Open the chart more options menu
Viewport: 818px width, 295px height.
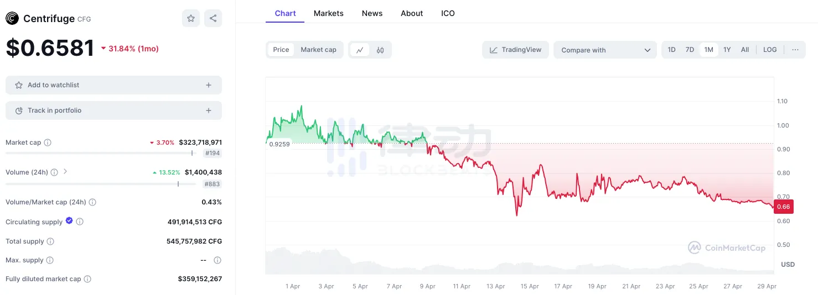point(795,50)
